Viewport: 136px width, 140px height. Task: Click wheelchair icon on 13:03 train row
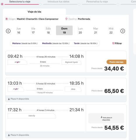(9, 99)
